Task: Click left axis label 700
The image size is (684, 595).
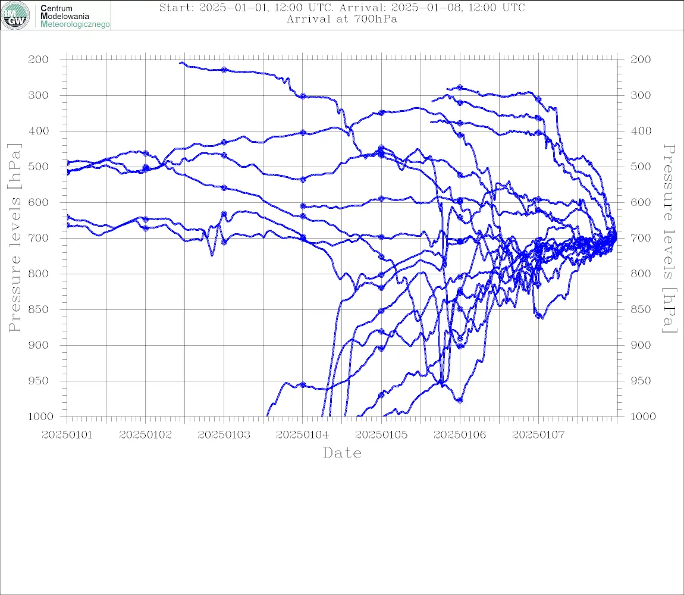Action: (39, 239)
